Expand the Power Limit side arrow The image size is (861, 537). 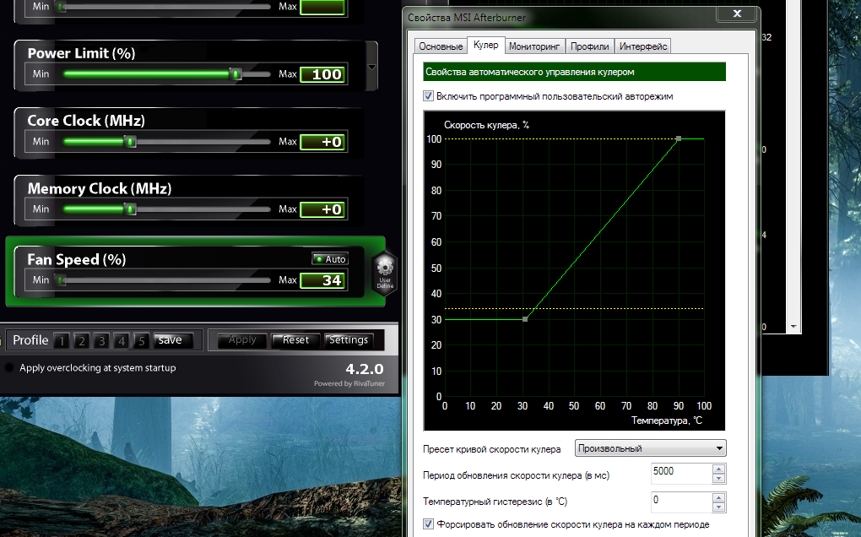coord(371,67)
